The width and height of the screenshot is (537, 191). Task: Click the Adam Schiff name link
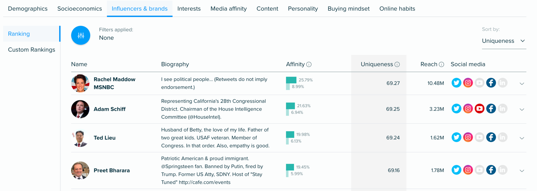tap(110, 109)
